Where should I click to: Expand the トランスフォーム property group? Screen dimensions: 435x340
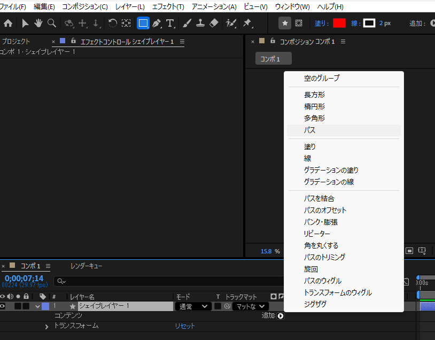click(46, 326)
